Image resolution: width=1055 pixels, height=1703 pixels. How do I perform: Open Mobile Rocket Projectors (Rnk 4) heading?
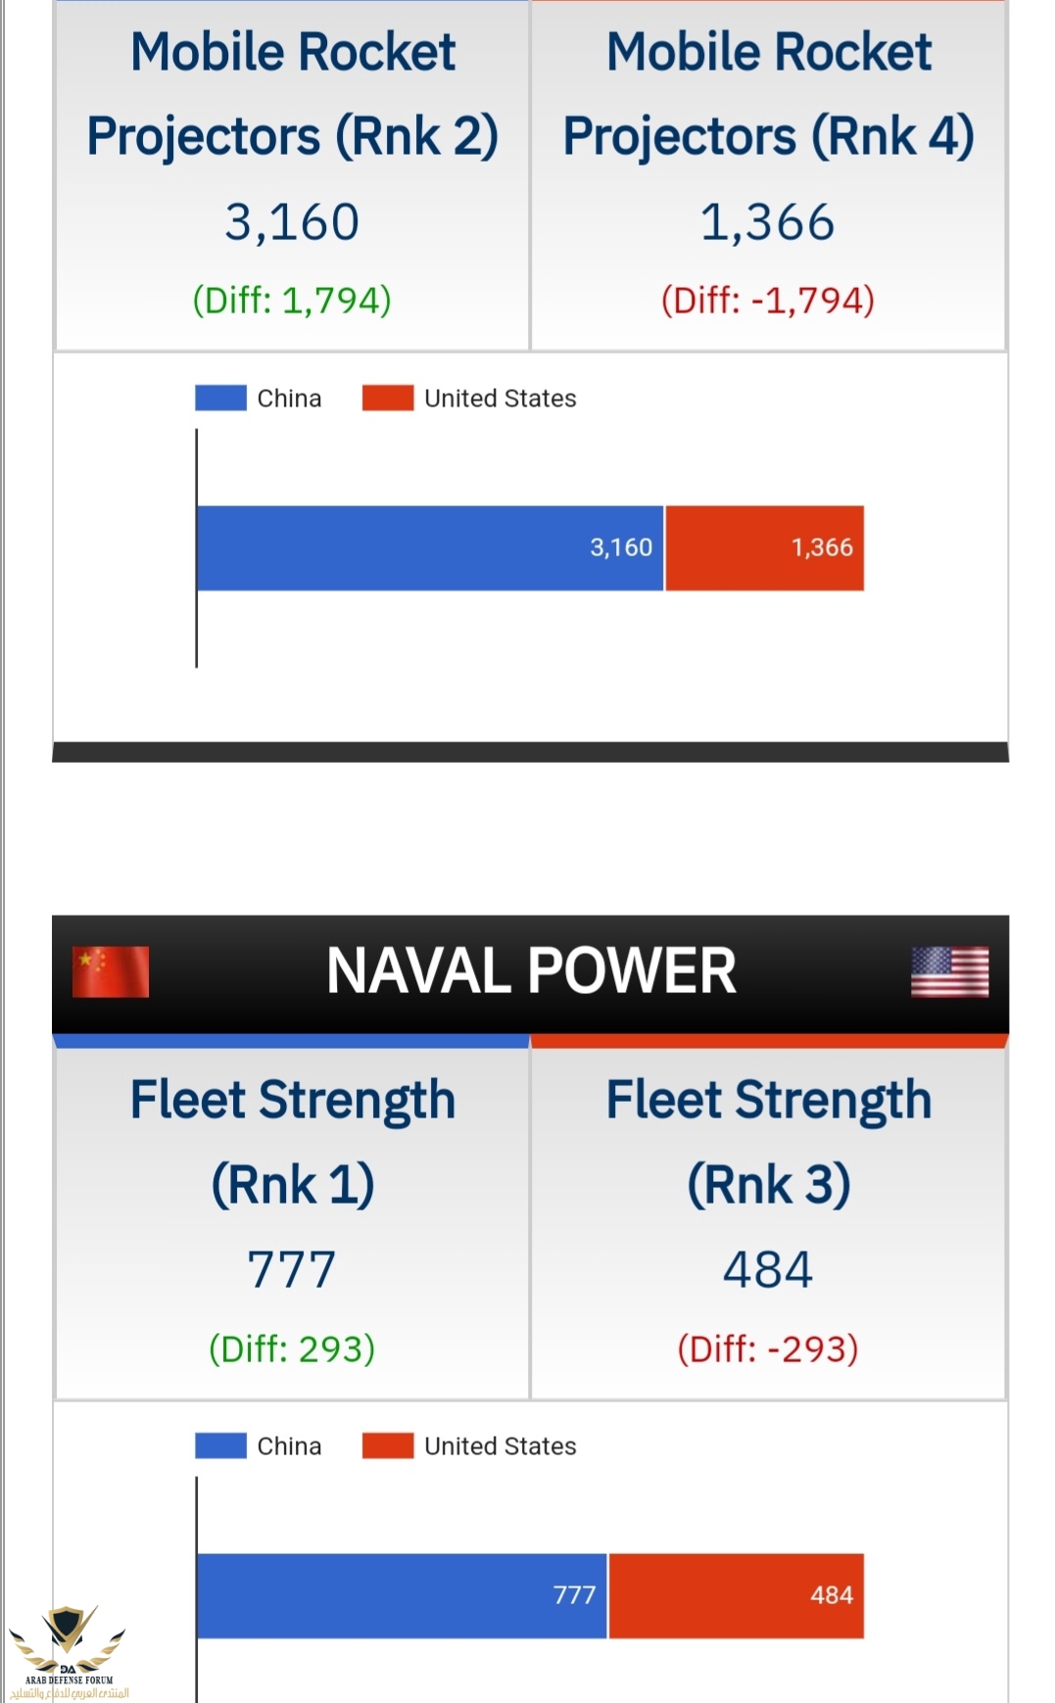769,93
